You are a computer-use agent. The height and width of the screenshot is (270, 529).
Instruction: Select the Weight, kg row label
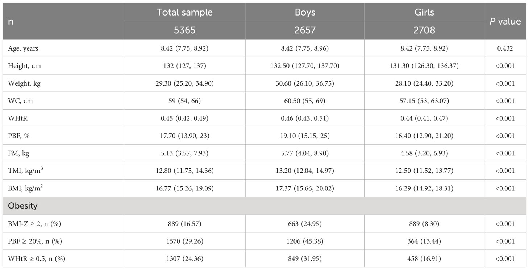(x=24, y=83)
